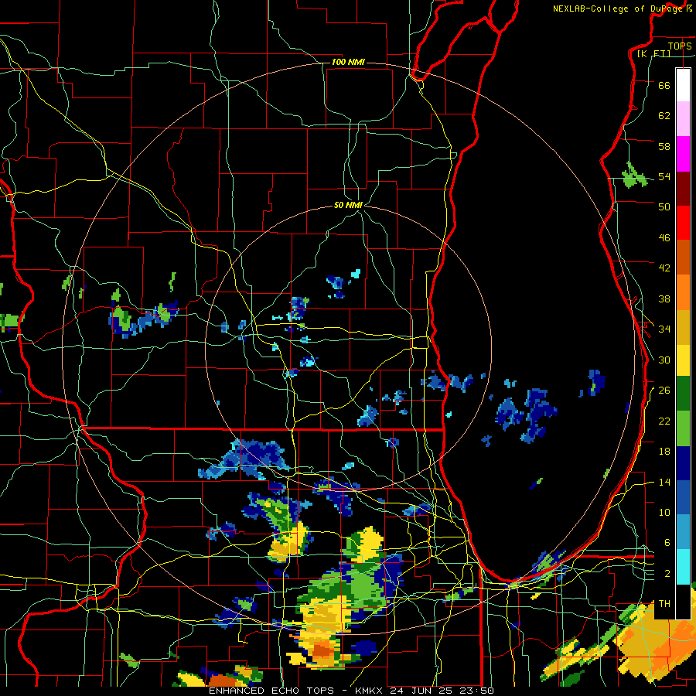Image resolution: width=696 pixels, height=696 pixels.
Task: Click the 34 value on the legend
Action: pyautogui.click(x=664, y=329)
